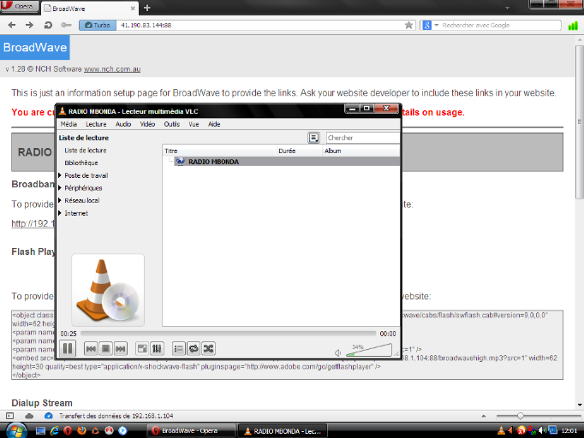Sort playlist by Titre column
Viewport: 584px width, 438px height.
(220, 151)
